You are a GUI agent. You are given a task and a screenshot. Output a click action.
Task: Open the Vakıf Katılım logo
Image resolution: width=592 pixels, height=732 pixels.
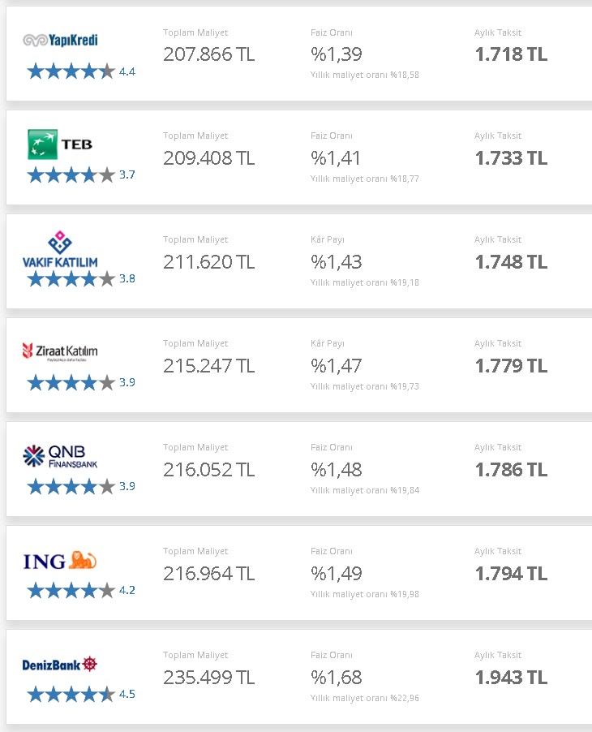pos(60,249)
